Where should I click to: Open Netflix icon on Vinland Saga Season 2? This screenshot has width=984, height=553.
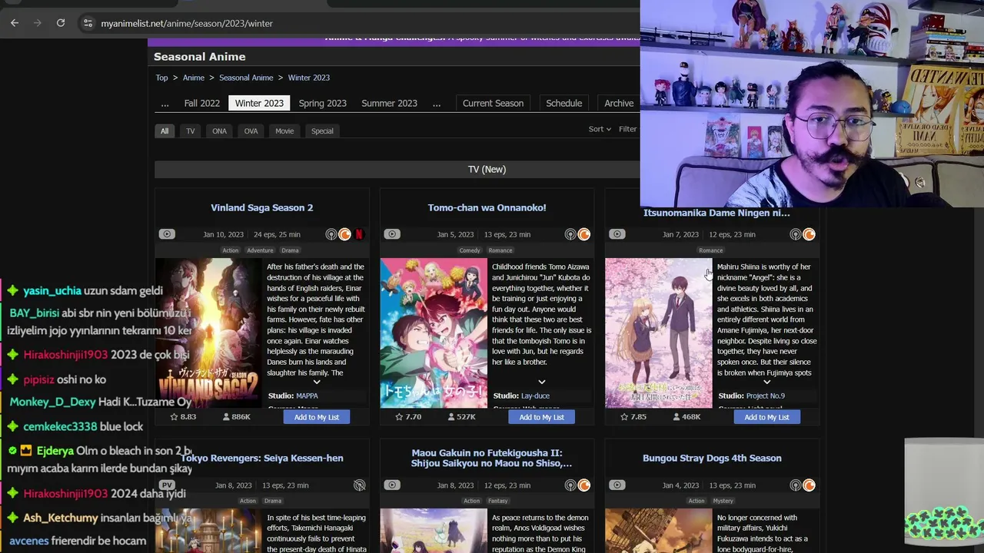359,234
